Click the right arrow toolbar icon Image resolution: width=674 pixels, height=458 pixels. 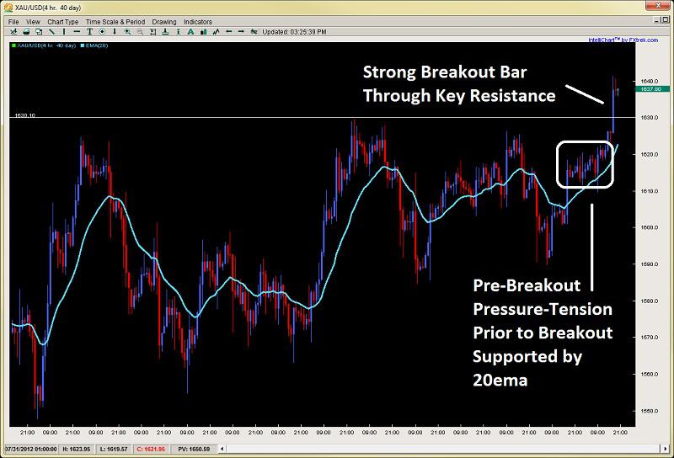tap(241, 32)
